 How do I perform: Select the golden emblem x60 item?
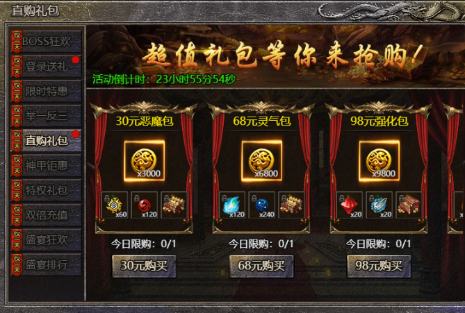[x=115, y=205]
